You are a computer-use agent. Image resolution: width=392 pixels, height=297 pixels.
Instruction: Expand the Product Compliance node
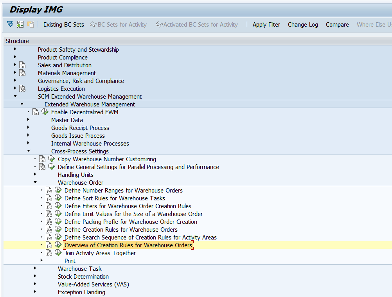15,57
